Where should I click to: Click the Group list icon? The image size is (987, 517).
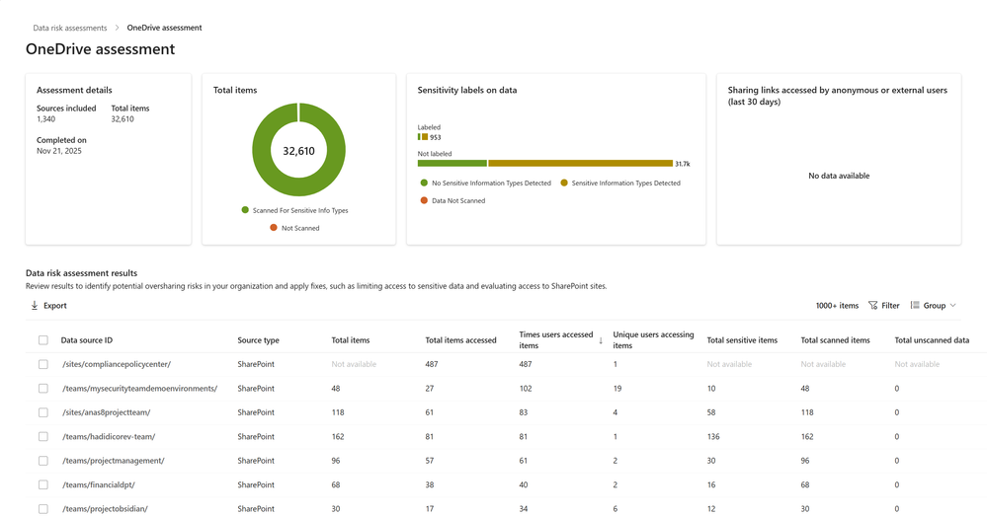tap(915, 306)
